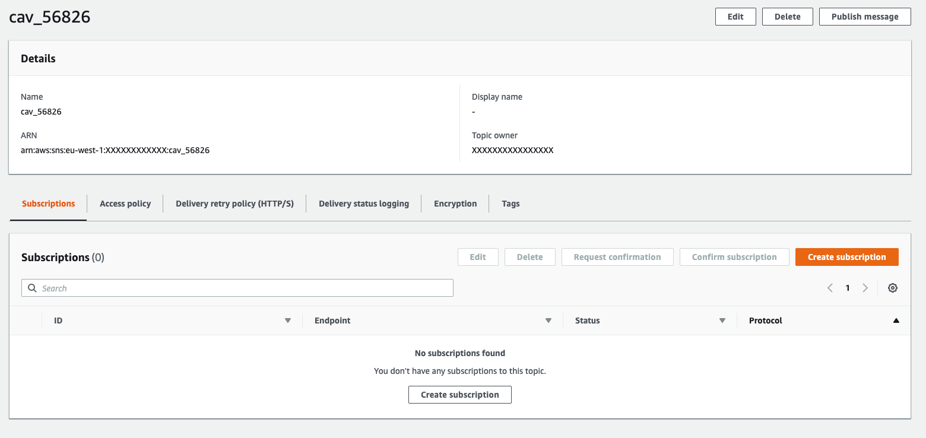Viewport: 926px width, 438px height.
Task: Sort by Status column arrow
Action: [x=722, y=320]
